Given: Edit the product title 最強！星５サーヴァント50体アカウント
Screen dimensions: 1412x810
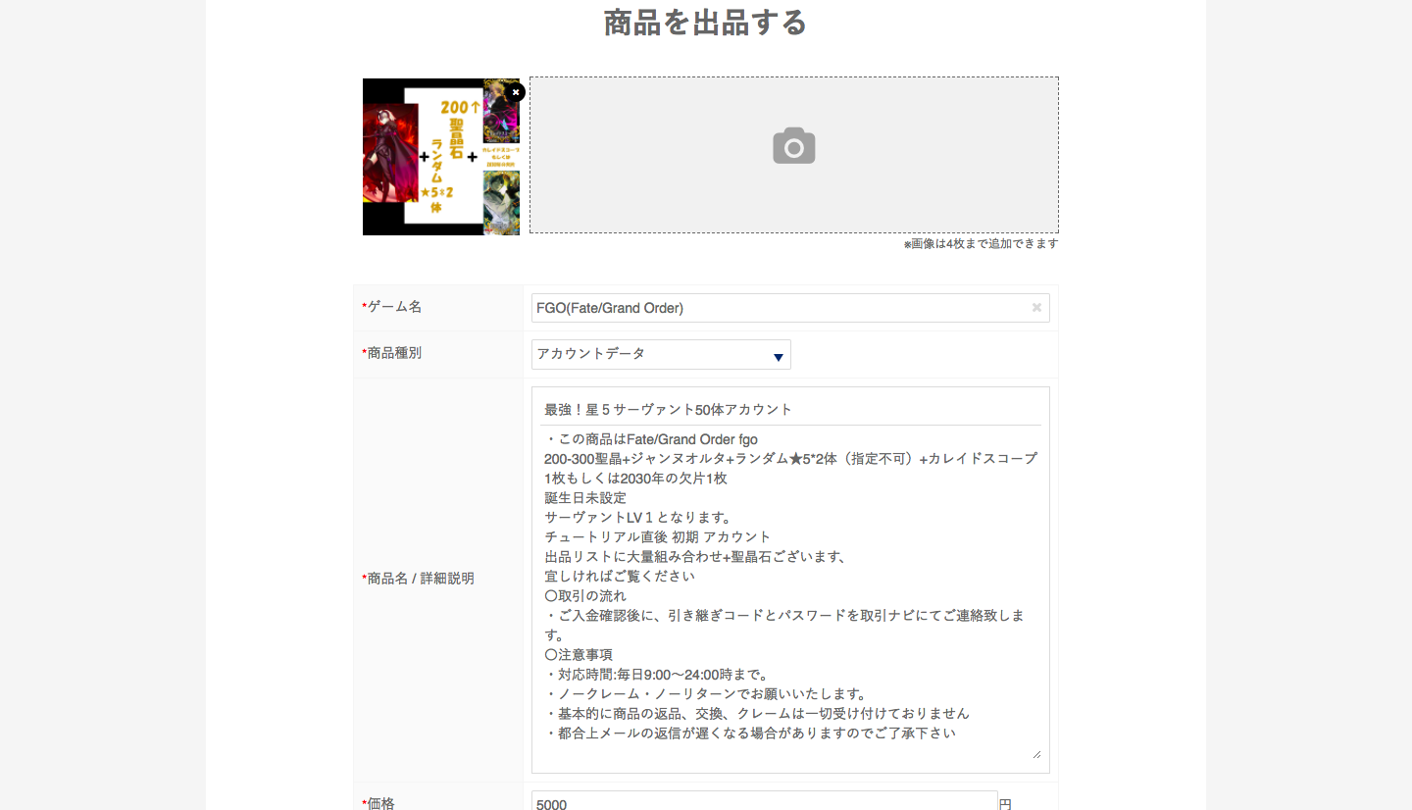Looking at the screenshot, I should 792,409.
